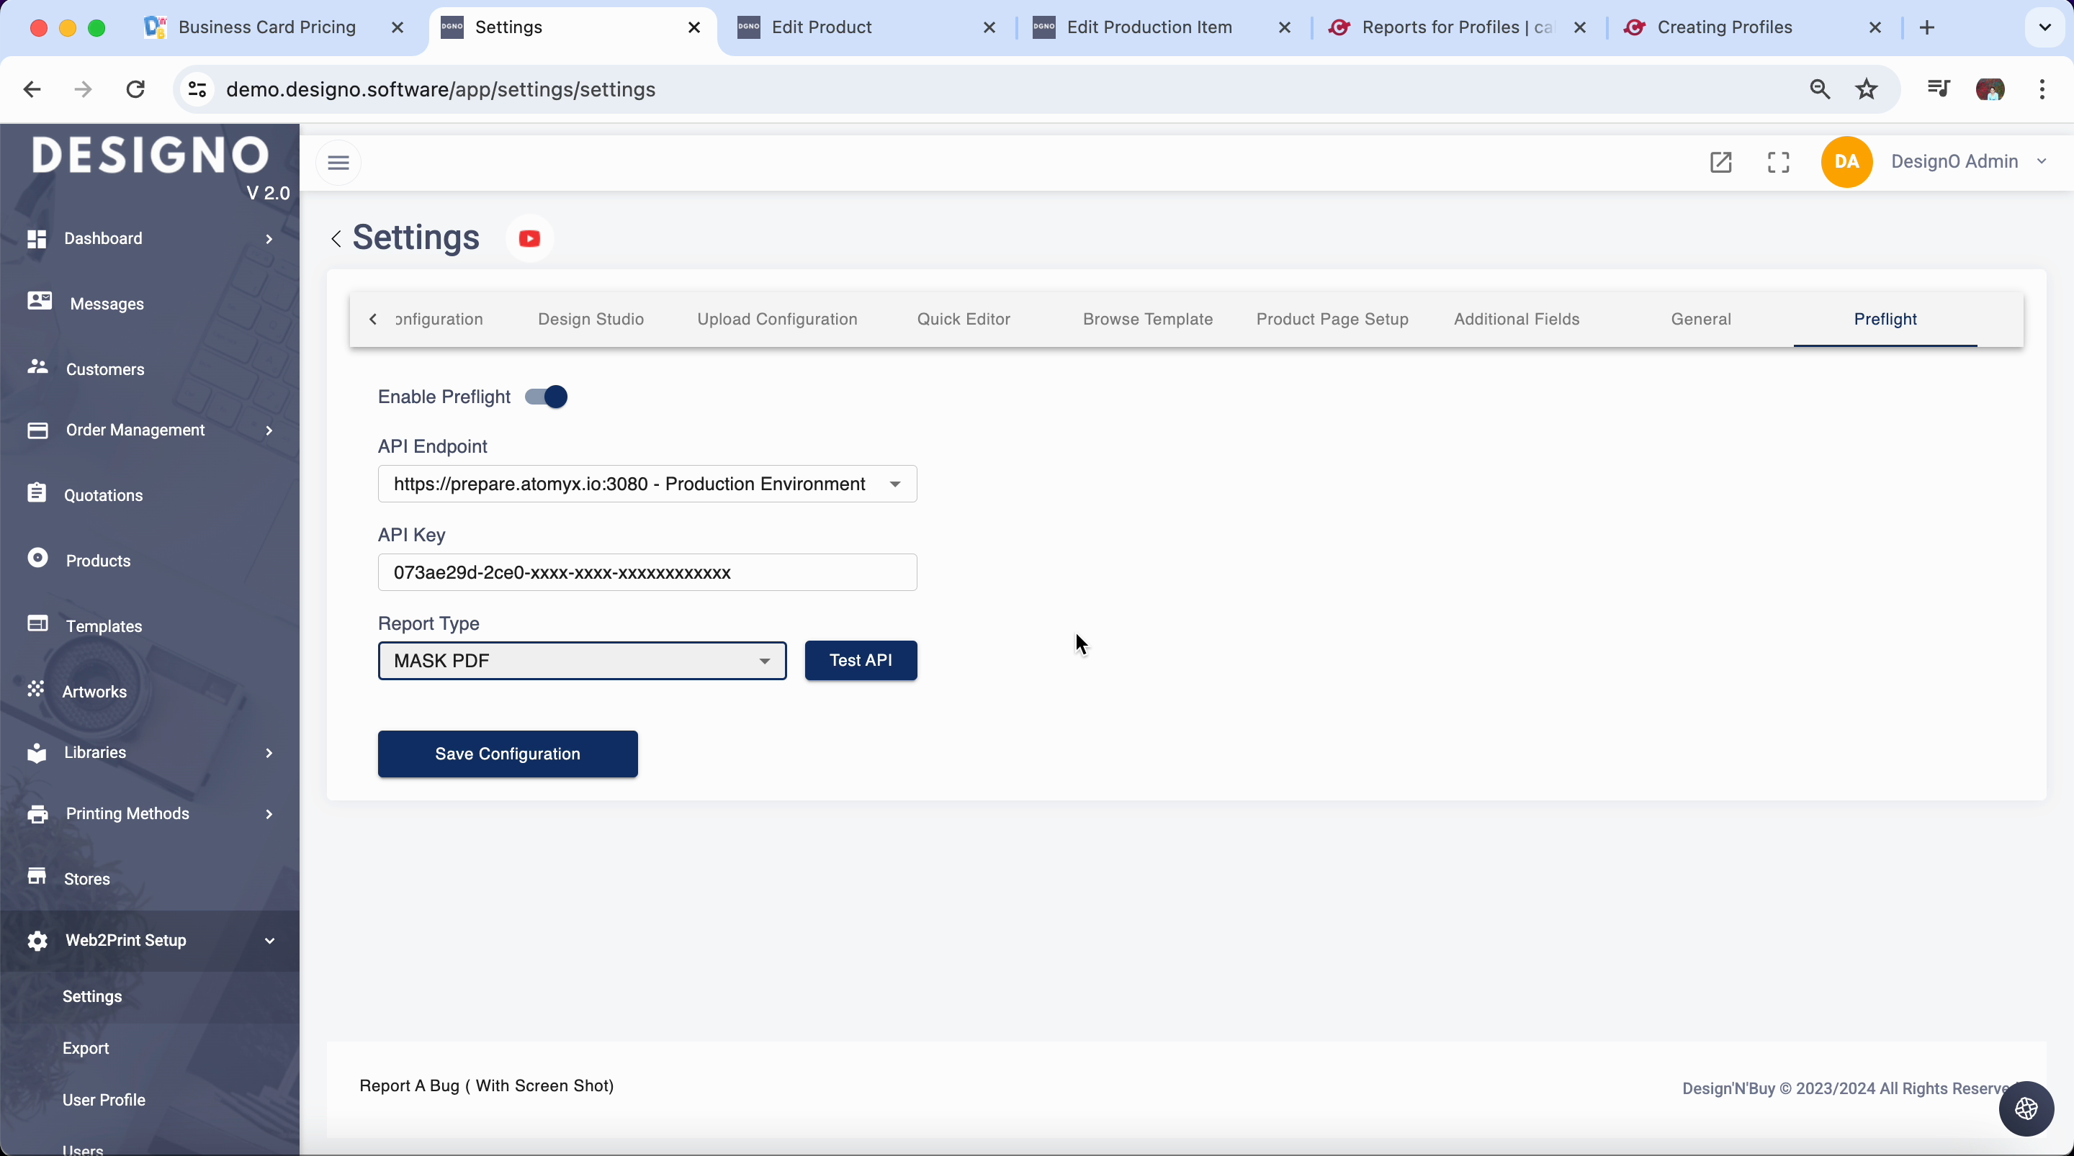2074x1156 pixels.
Task: Disable the Enable Preflight toggle
Action: point(547,397)
